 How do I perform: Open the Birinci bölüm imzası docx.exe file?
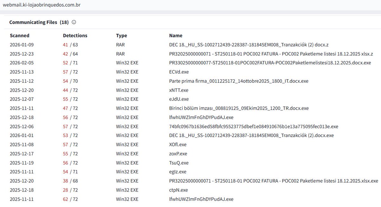point(239,108)
